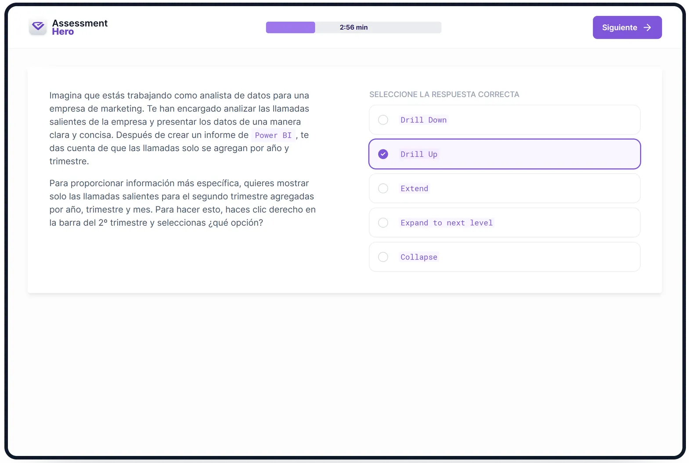Viewport: 689px width, 463px height.
Task: Click the Assessment Hero logo icon
Action: click(x=38, y=27)
